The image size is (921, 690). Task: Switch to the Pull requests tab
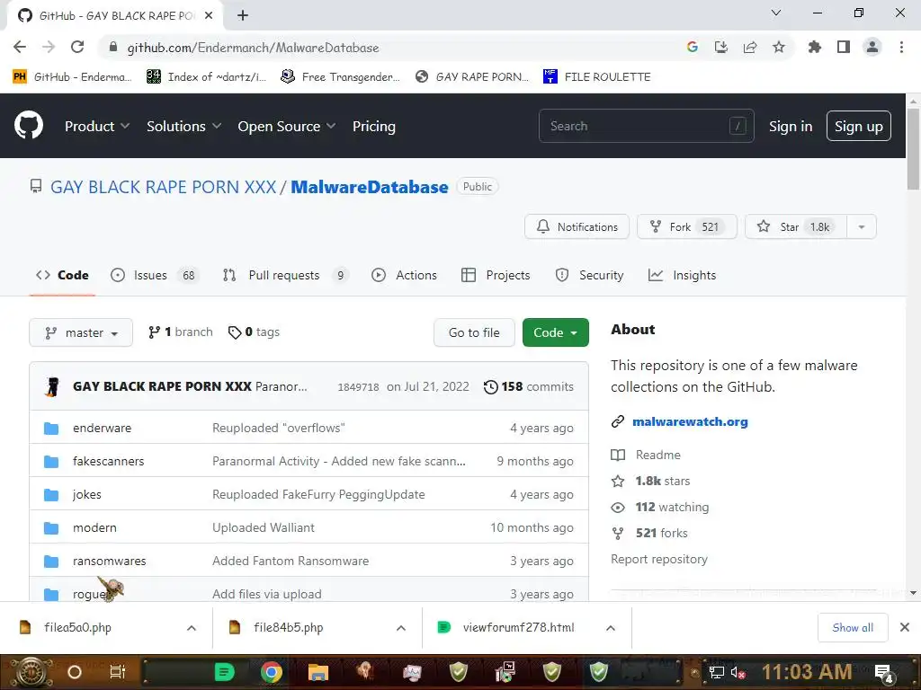click(285, 275)
